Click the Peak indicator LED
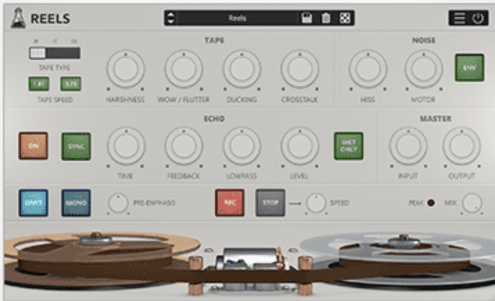The image size is (495, 301). tap(431, 203)
